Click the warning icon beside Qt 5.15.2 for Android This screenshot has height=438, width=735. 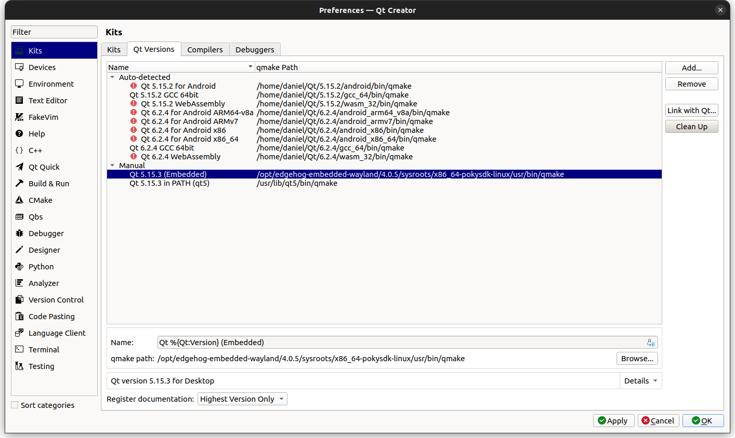pyautogui.click(x=135, y=86)
